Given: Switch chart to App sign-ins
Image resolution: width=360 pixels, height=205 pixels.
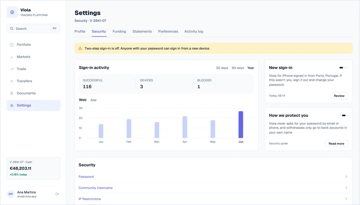Looking at the screenshot, I should [93, 100].
